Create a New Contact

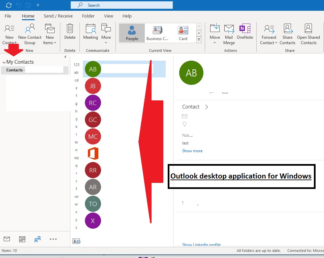tap(9, 34)
